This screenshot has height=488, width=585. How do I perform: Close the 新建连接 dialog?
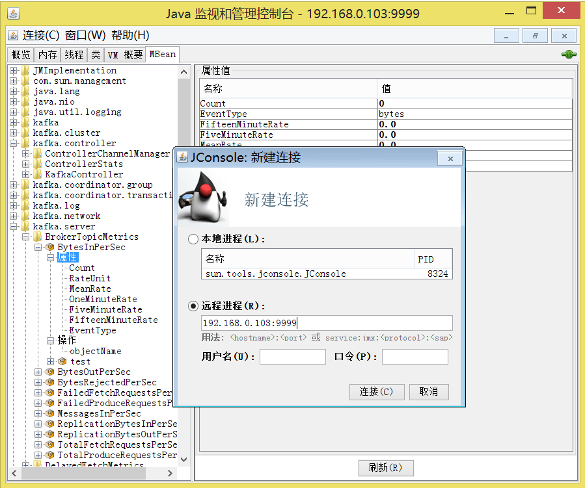coord(450,159)
